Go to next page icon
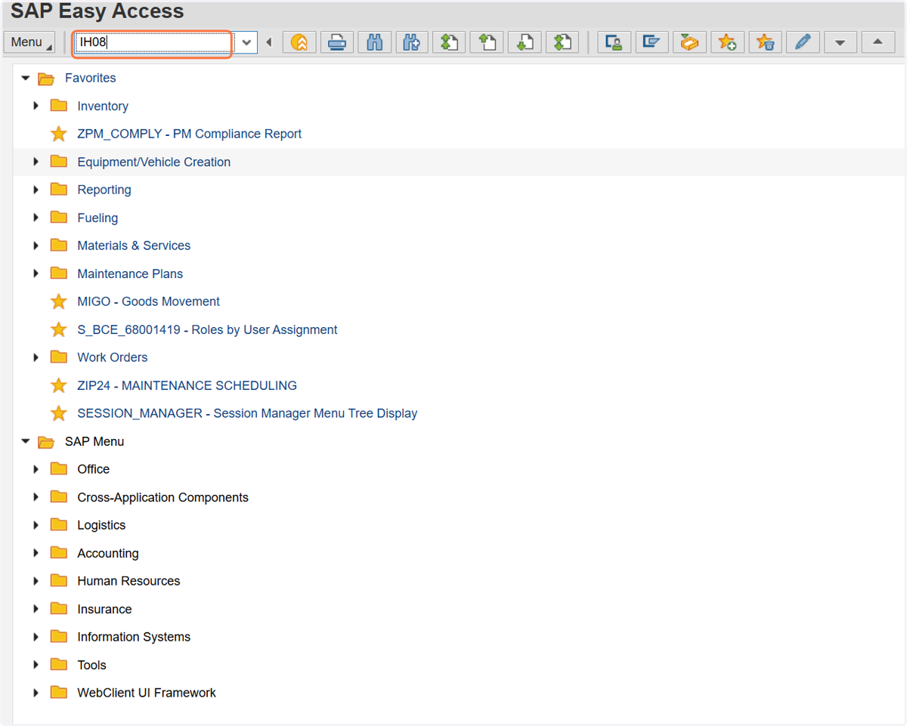Viewport: 907px width, 726px height. 524,42
